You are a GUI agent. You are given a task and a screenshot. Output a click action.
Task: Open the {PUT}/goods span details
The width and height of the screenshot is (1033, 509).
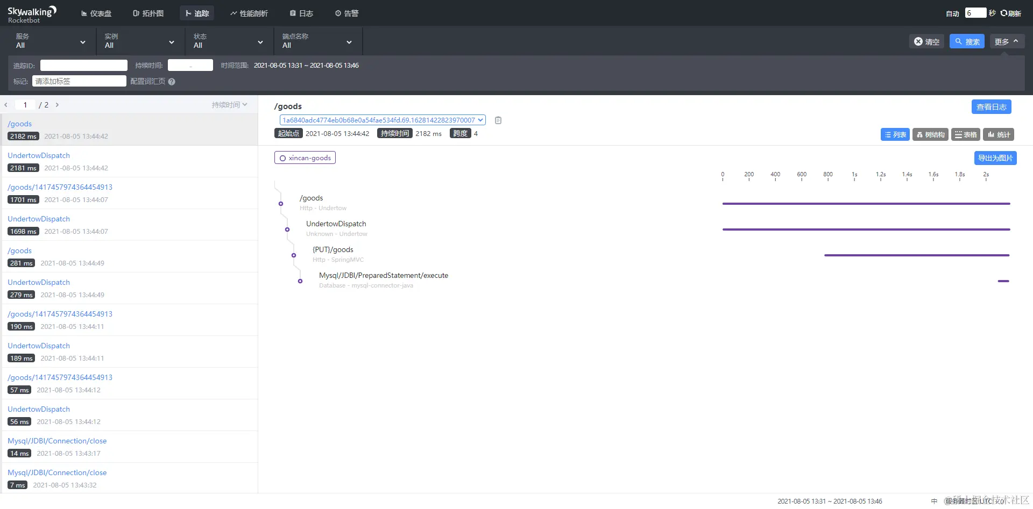333,249
